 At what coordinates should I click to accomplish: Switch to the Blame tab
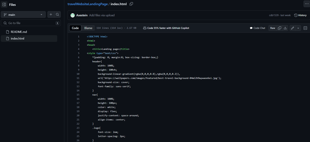coord(88,28)
